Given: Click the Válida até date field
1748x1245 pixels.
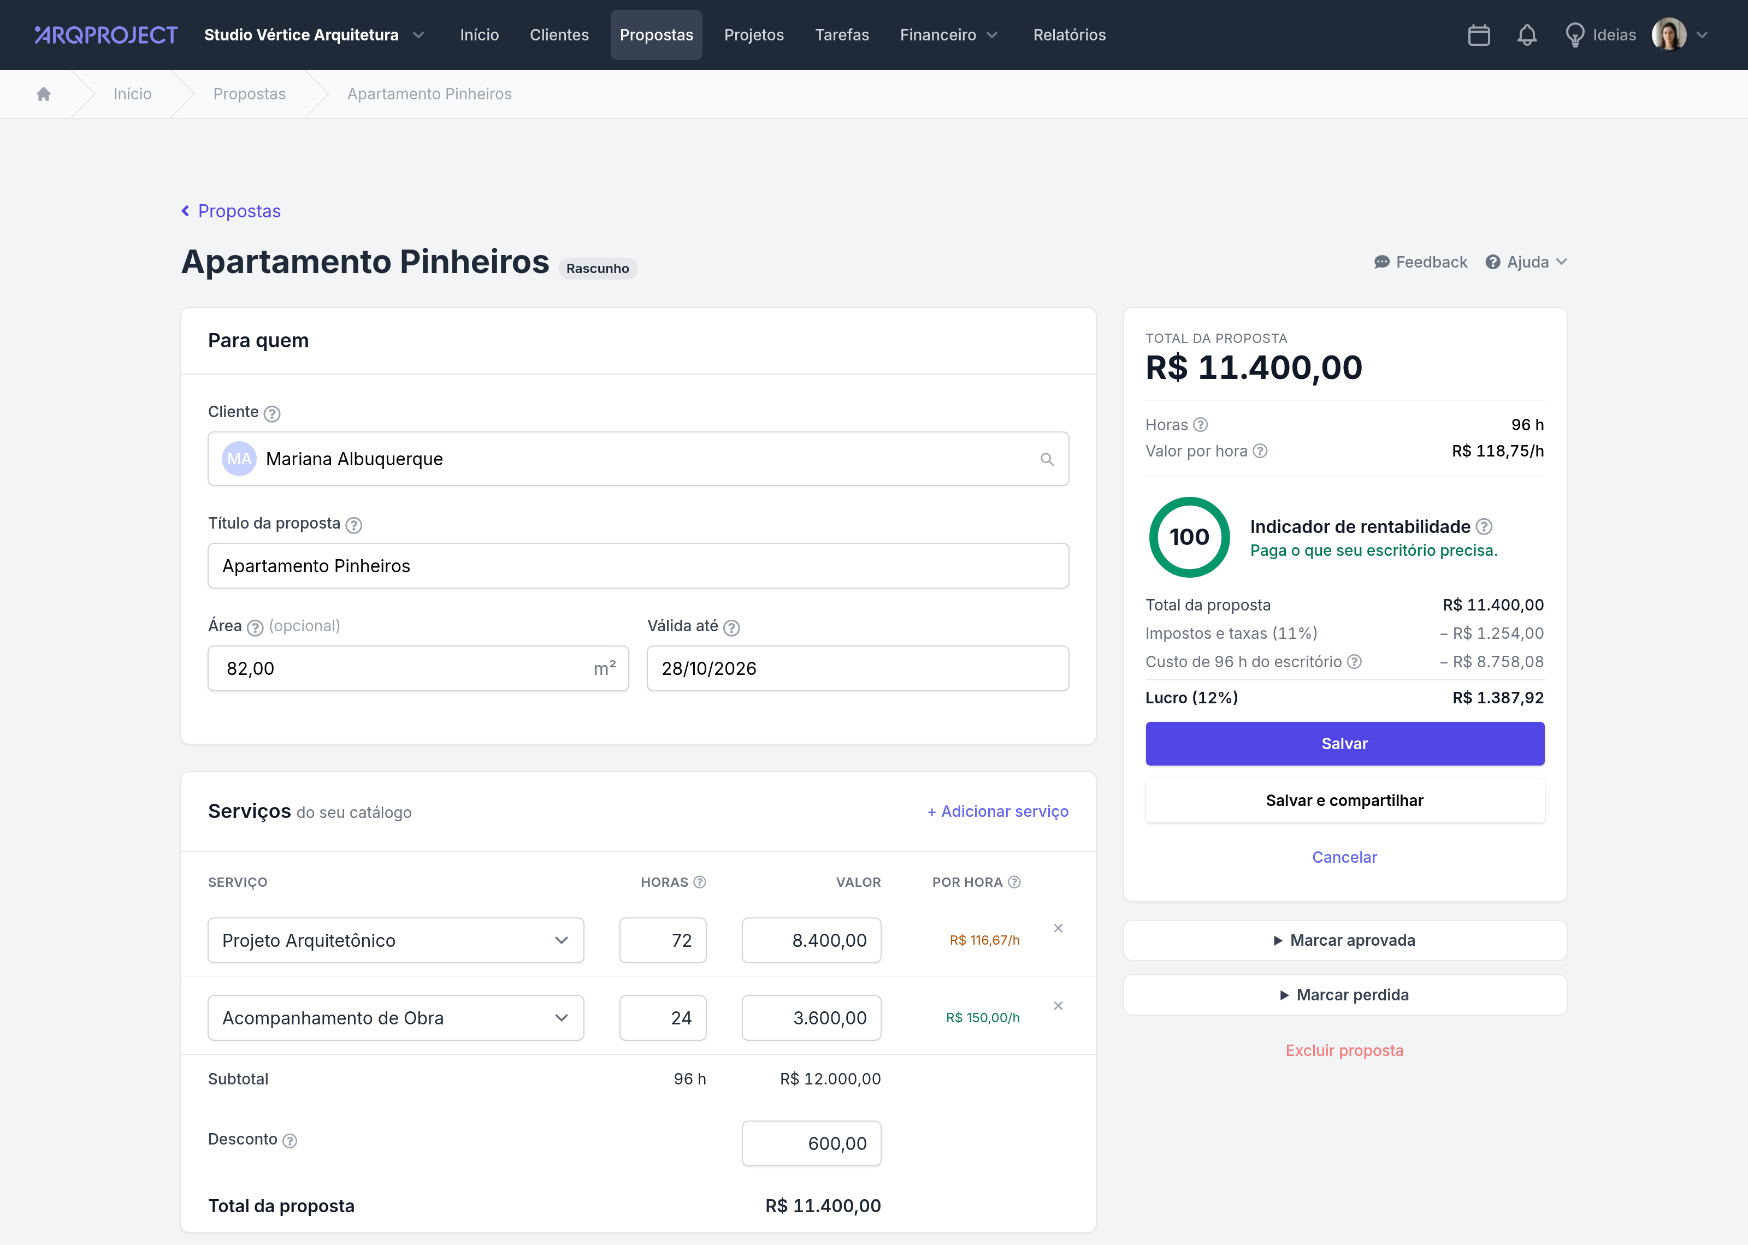Looking at the screenshot, I should [x=857, y=668].
